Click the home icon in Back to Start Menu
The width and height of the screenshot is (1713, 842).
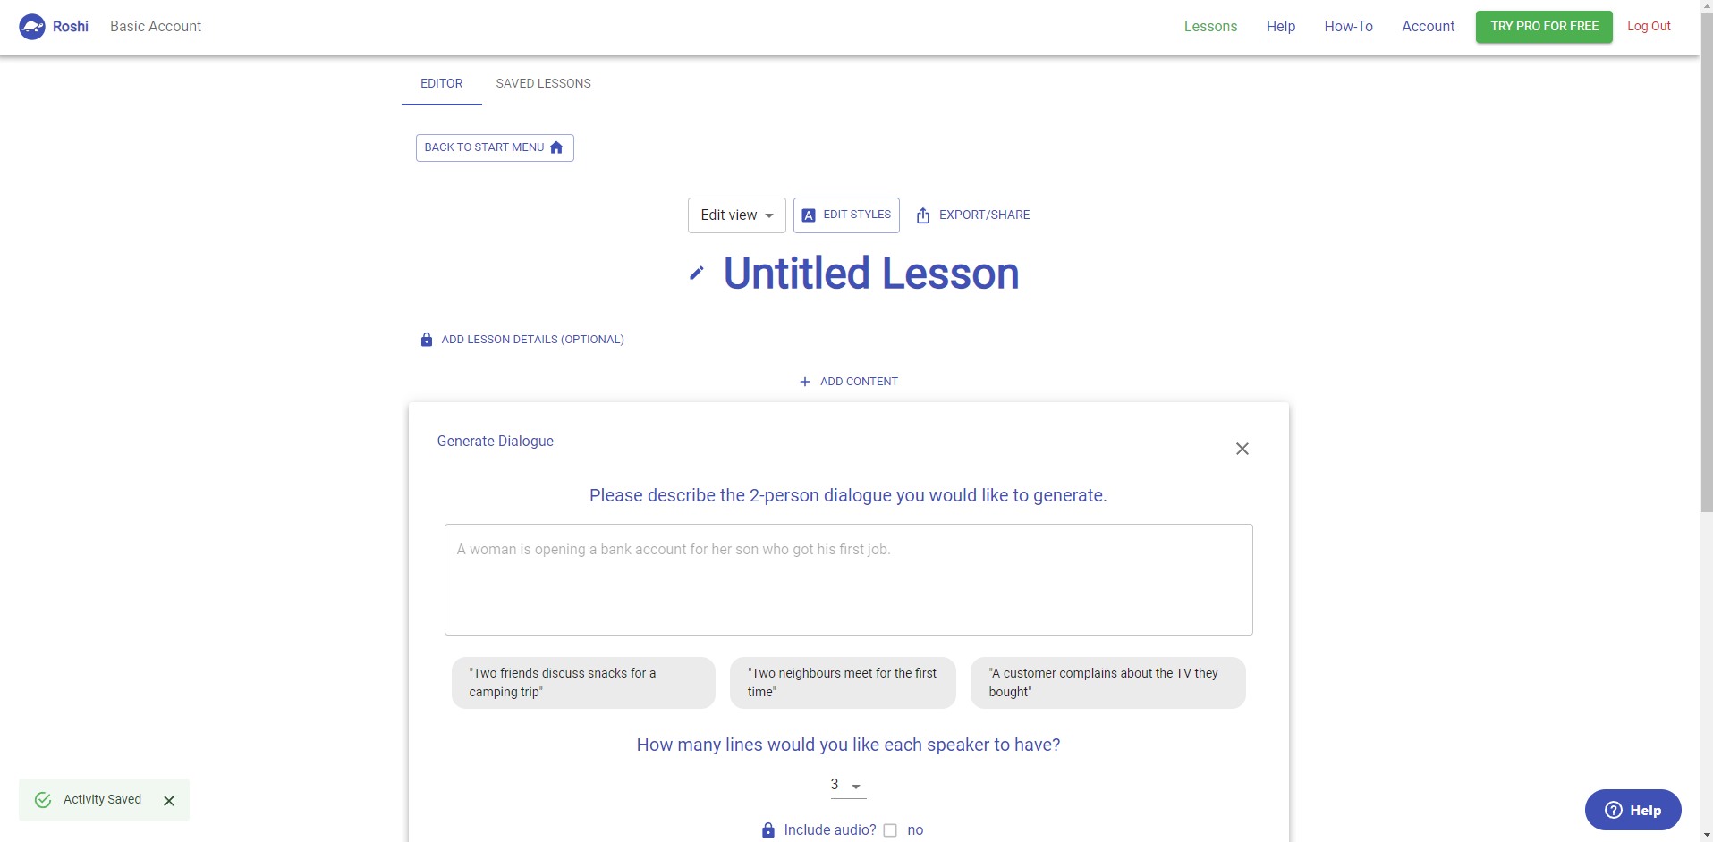556,147
